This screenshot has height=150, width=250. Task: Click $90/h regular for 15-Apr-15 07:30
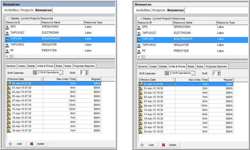click(x=88, y=109)
